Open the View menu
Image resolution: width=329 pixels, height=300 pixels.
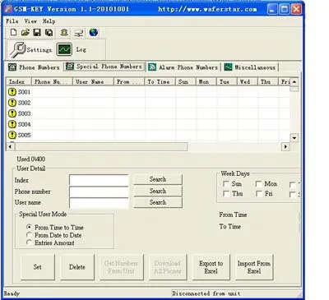click(x=30, y=21)
